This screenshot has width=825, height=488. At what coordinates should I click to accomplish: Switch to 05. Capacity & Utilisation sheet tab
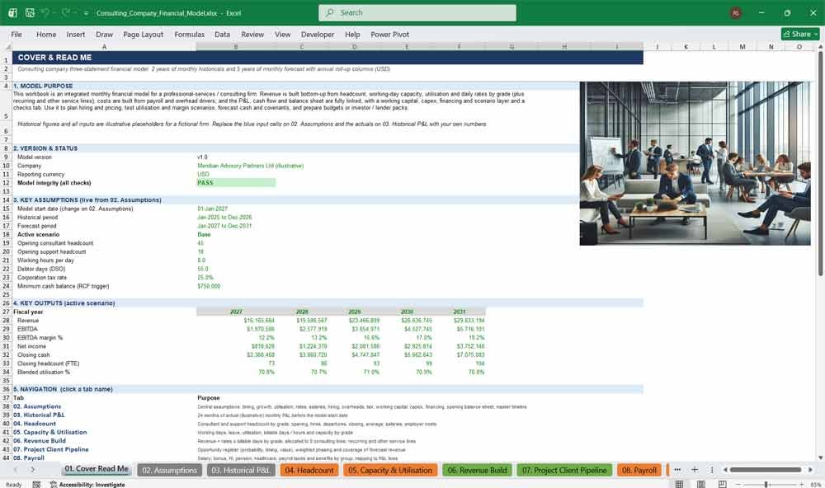coord(390,470)
